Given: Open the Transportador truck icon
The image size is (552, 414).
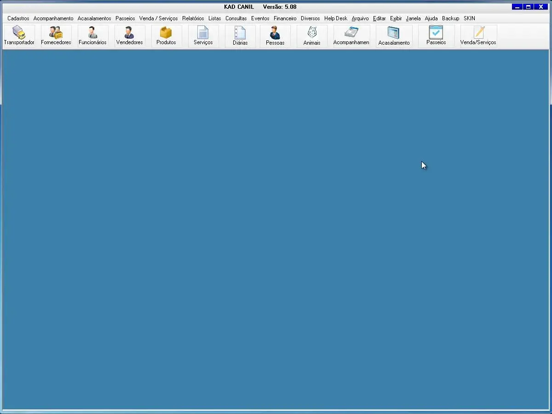Looking at the screenshot, I should coord(19,35).
